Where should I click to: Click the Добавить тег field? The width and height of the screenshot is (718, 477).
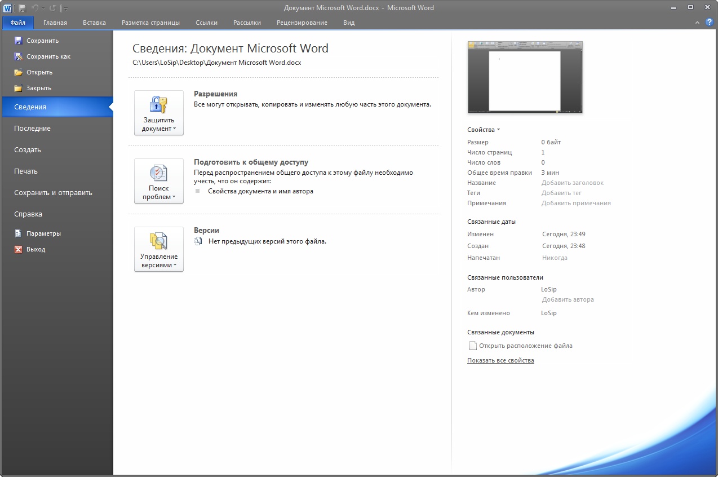point(561,193)
